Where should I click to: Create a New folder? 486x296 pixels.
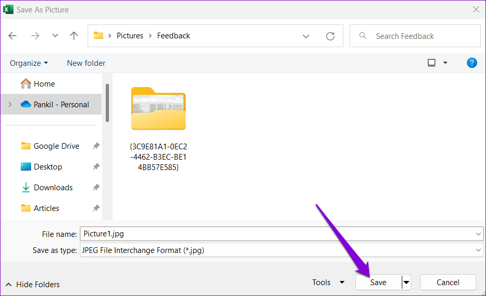[x=86, y=63]
